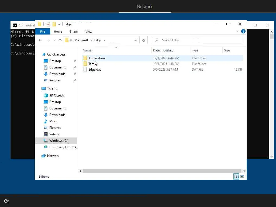276x207 pixels.
Task: Open Pictures under This PC
Action: point(55,127)
